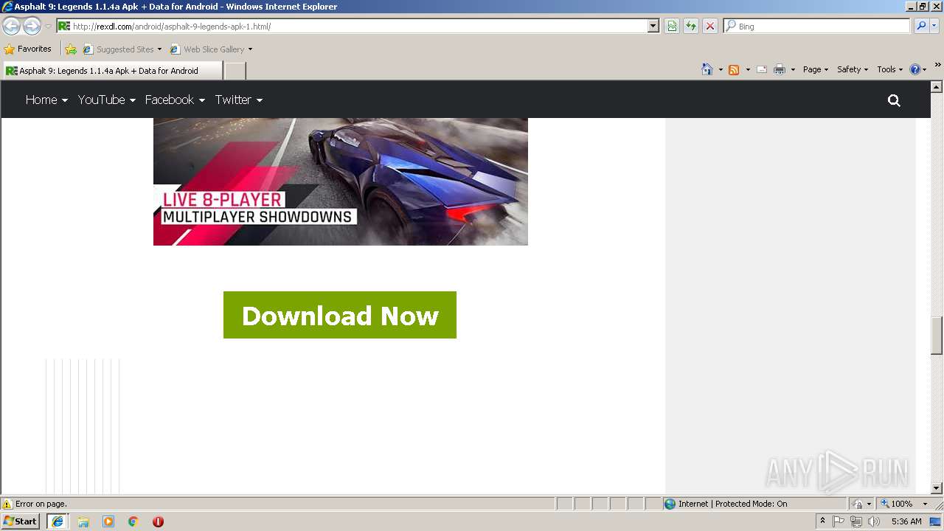The image size is (944, 531).
Task: Open the Windows Start menu
Action: [x=21, y=521]
